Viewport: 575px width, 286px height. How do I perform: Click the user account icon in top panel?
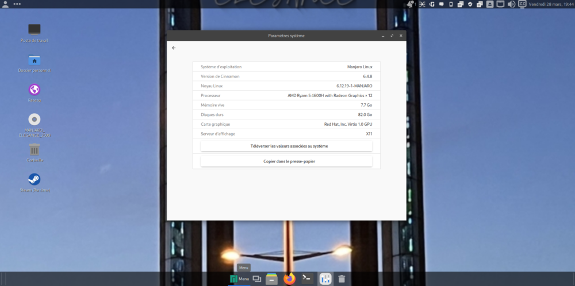tap(6, 4)
